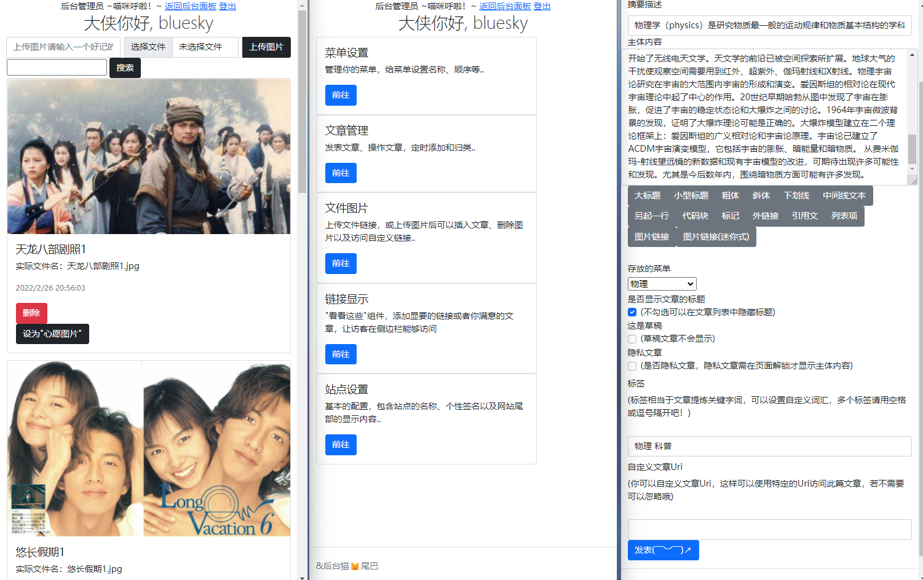Click the 文件图片 card heading
This screenshot has height=580, width=923.
coord(347,209)
